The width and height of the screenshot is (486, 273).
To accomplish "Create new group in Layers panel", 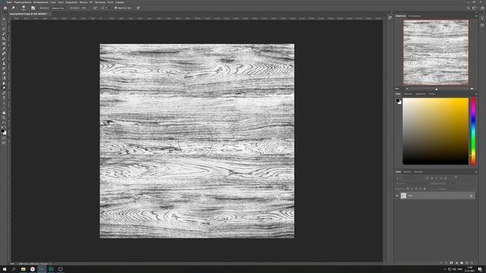I will point(462,263).
